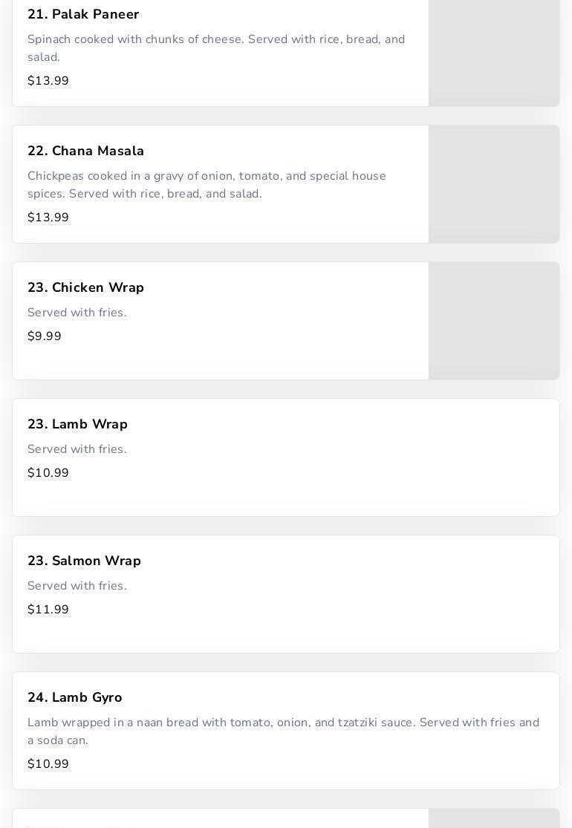Viewport: 572px width, 828px height.
Task: Click the Chicken Wrap image thumbnail
Action: (x=494, y=321)
